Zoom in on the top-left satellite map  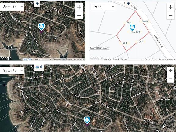(x=79, y=7)
